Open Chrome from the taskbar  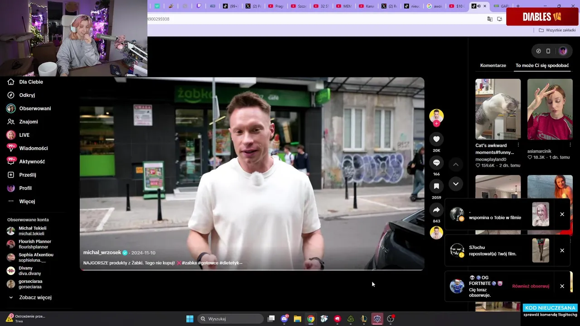[x=311, y=319]
